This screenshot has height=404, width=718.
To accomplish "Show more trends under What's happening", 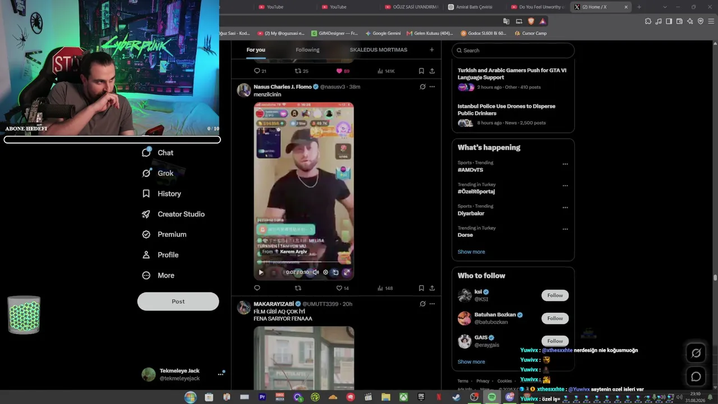I will point(471,252).
